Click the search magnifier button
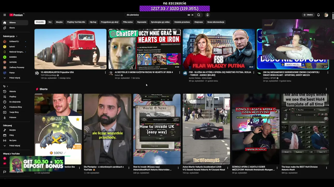 tap(199, 15)
